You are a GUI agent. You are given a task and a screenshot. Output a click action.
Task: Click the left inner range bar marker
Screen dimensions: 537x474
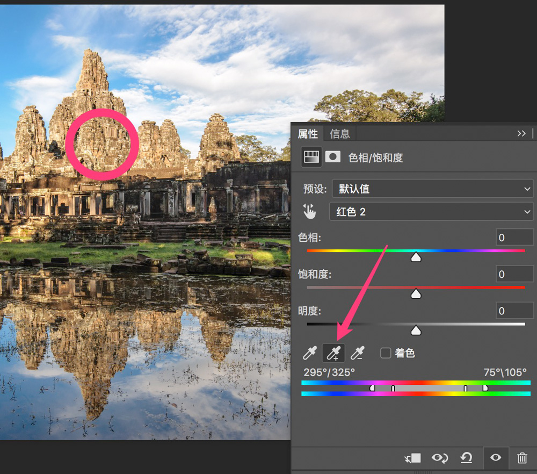(393, 389)
